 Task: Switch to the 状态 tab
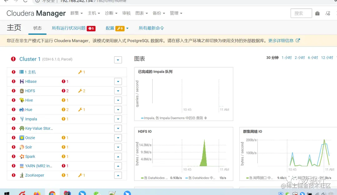click(37, 28)
